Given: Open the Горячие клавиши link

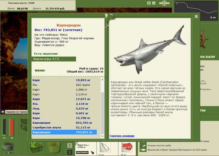Looking at the screenshot, I should pos(122,136).
